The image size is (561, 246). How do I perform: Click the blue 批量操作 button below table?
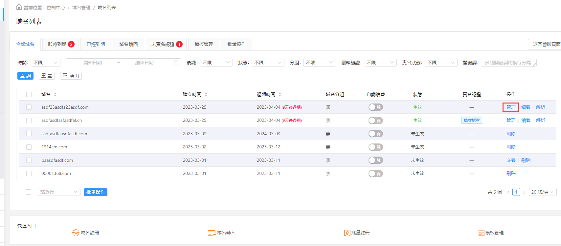point(96,192)
